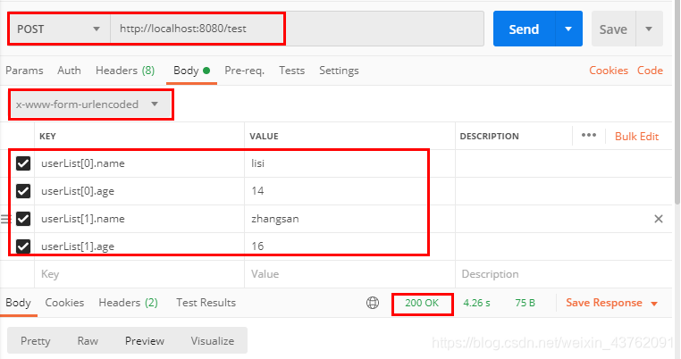The width and height of the screenshot is (681, 359).
Task: Switch response view to Preview
Action: (x=145, y=341)
